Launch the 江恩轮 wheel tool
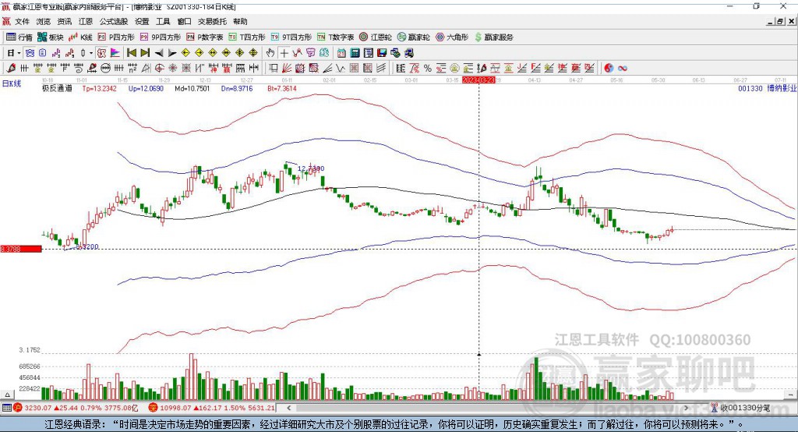798x432 pixels. point(376,37)
